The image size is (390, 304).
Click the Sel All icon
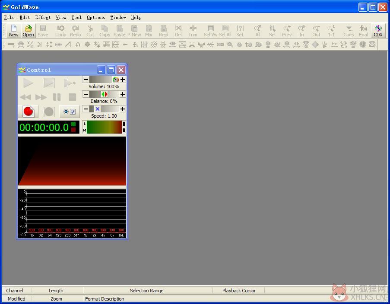point(225,31)
